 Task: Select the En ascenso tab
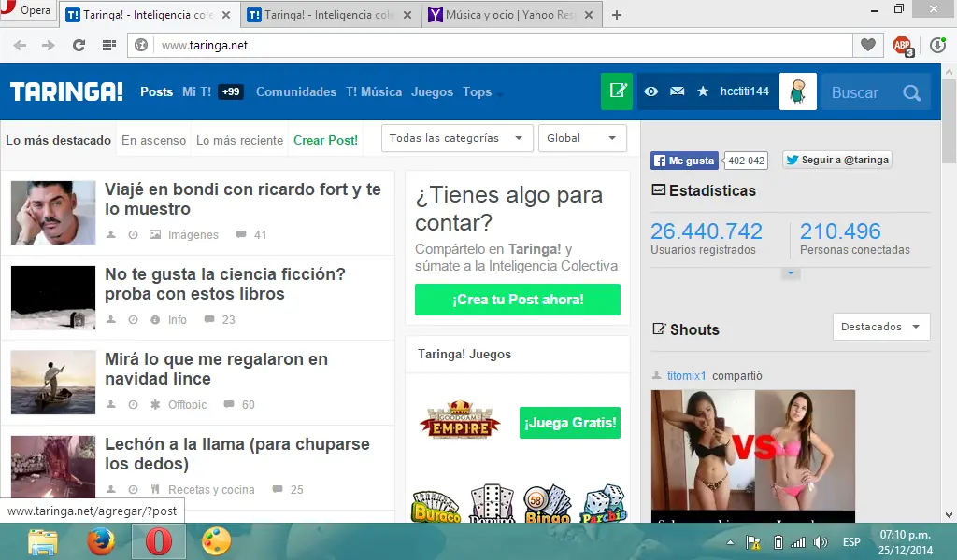(x=154, y=140)
